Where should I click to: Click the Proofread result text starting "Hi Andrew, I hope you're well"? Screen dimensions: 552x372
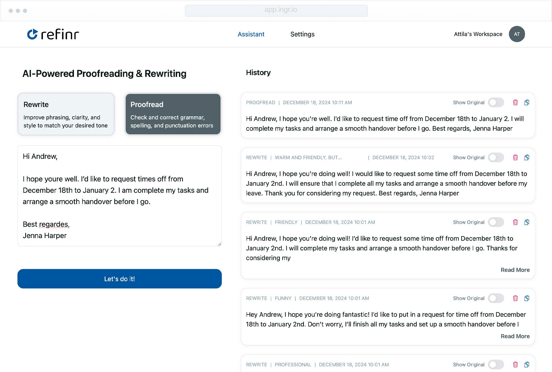click(385, 124)
